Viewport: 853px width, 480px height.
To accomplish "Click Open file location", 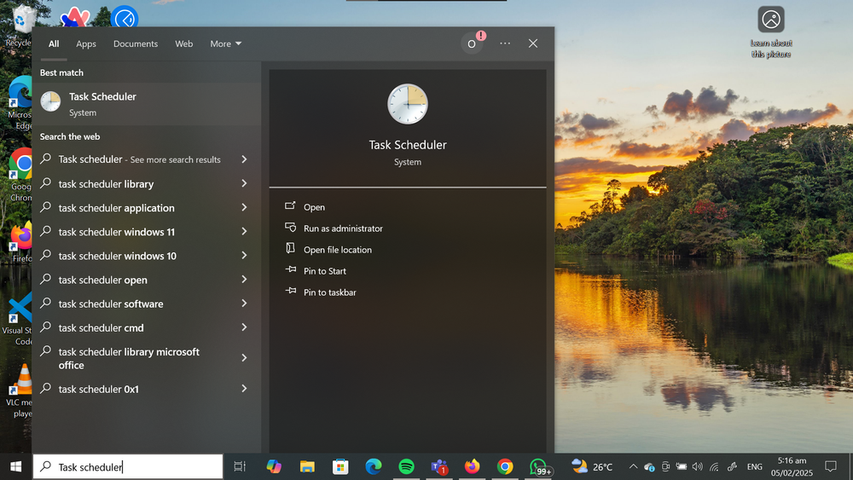I will [x=337, y=250].
